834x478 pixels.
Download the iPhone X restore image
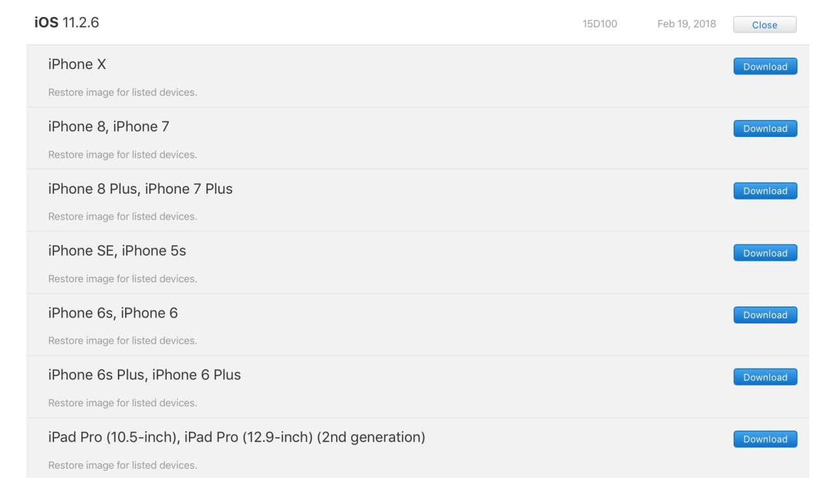pyautogui.click(x=765, y=67)
